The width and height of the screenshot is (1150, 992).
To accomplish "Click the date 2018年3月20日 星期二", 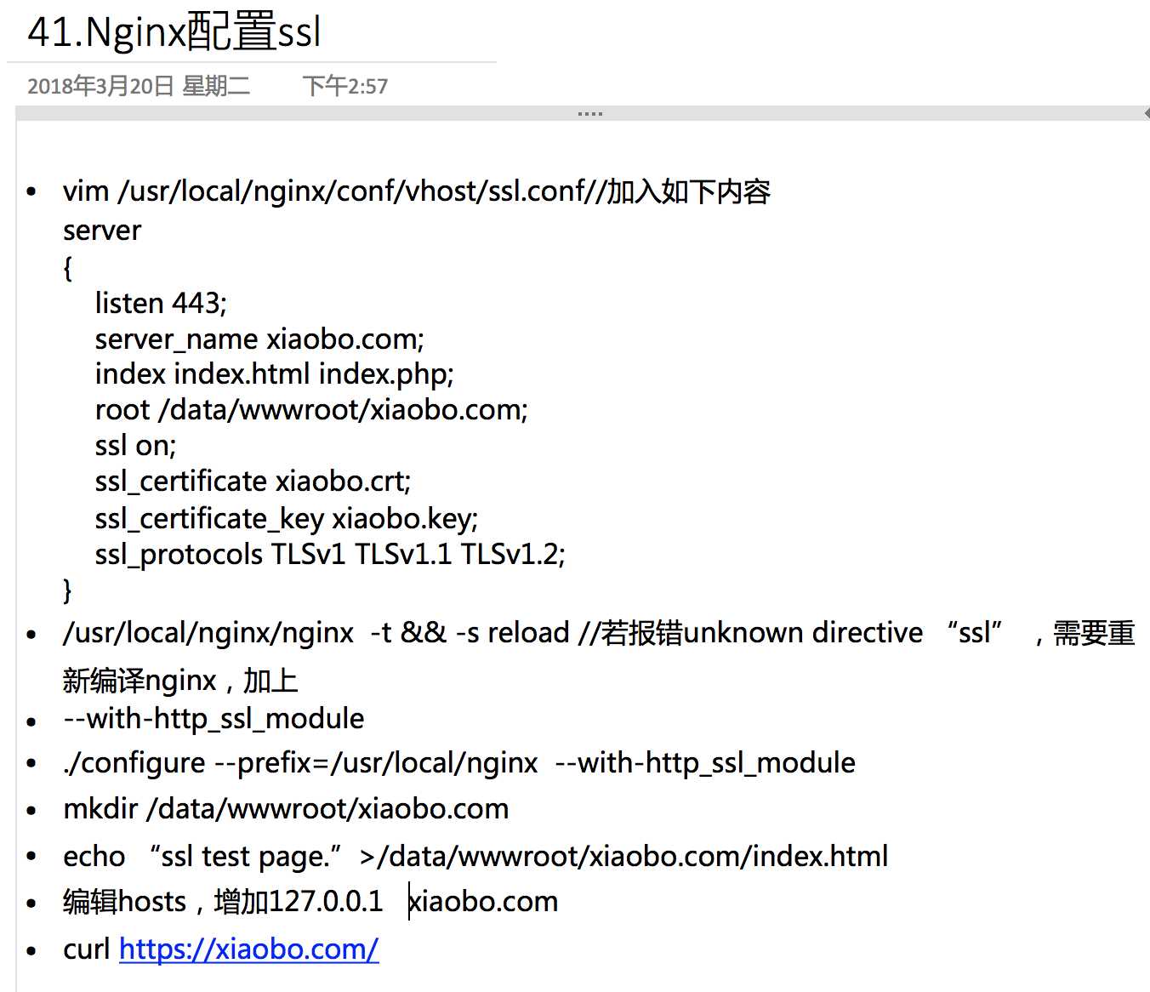I will (139, 86).
